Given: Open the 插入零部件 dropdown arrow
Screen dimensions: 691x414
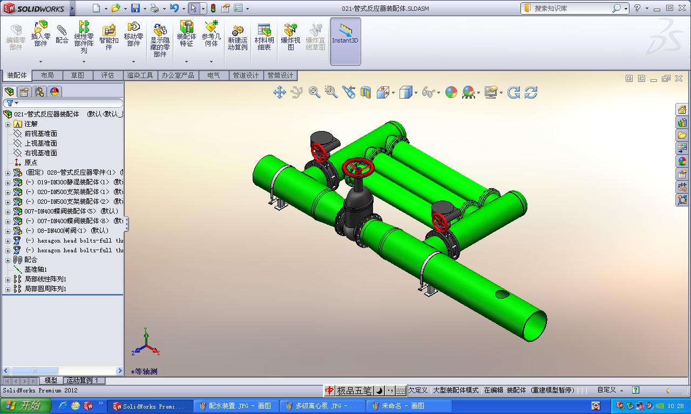Looking at the screenshot, I should (40, 61).
